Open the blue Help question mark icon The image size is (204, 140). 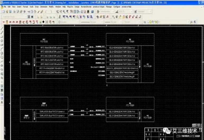tap(92, 12)
